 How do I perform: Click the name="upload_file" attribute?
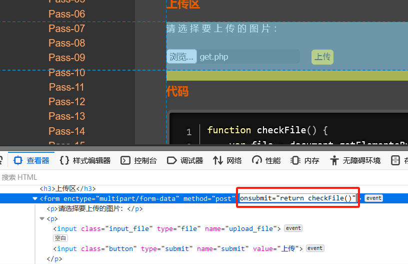[241, 229]
